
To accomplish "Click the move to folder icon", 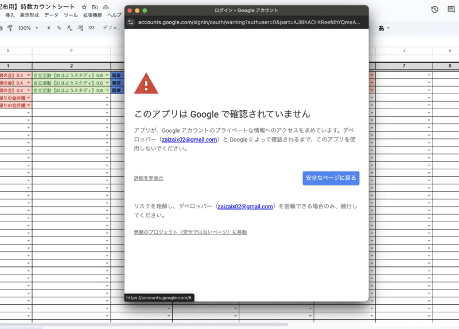I will [95, 7].
